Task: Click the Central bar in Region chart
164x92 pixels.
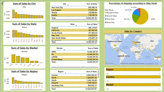Action: 13,80
